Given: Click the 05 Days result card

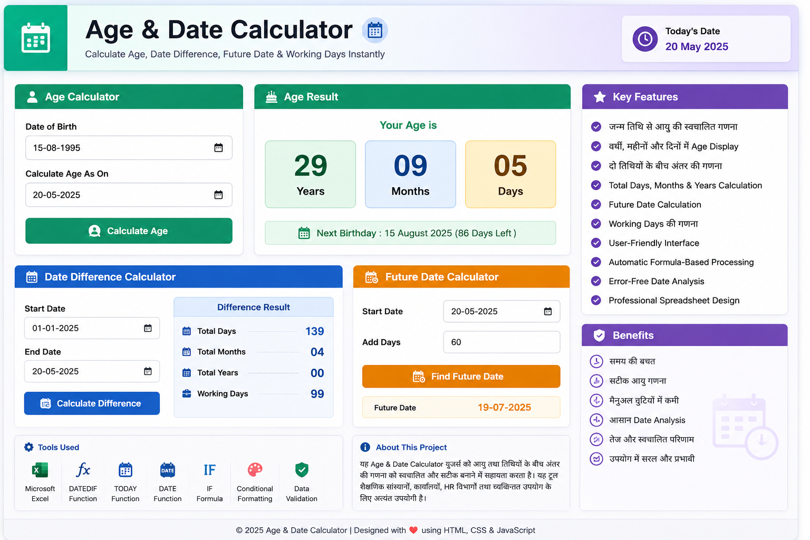Looking at the screenshot, I should pyautogui.click(x=510, y=174).
